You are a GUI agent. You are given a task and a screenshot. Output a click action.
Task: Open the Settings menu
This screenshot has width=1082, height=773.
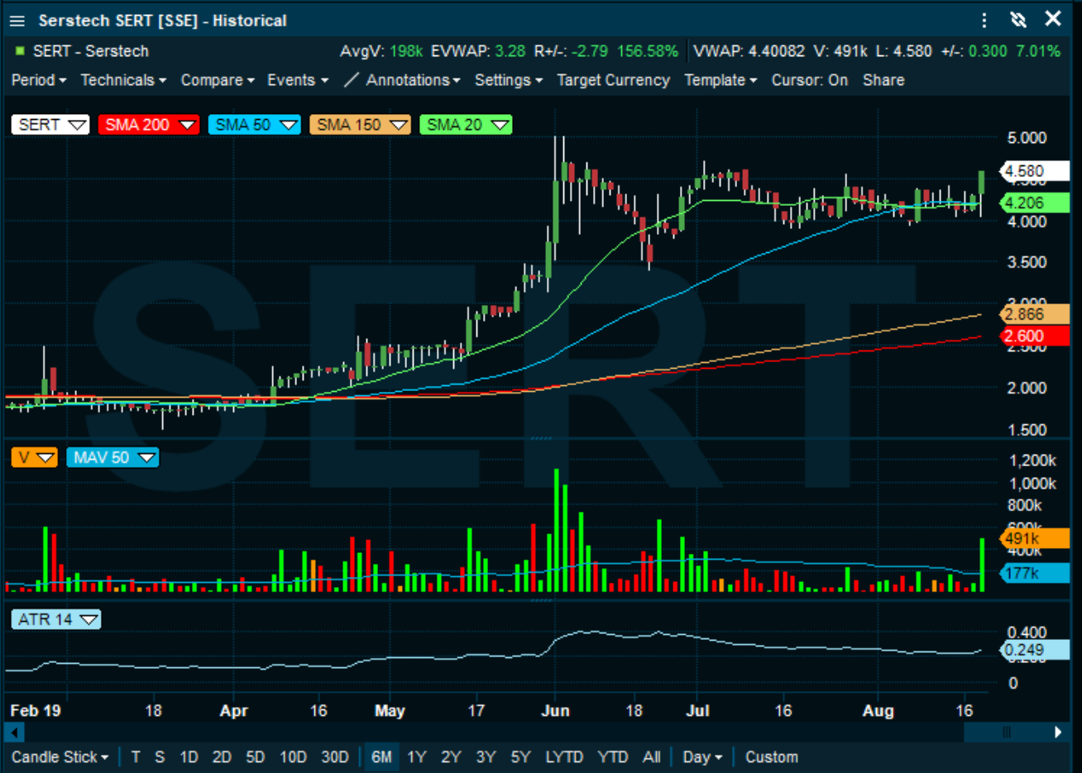[x=509, y=80]
